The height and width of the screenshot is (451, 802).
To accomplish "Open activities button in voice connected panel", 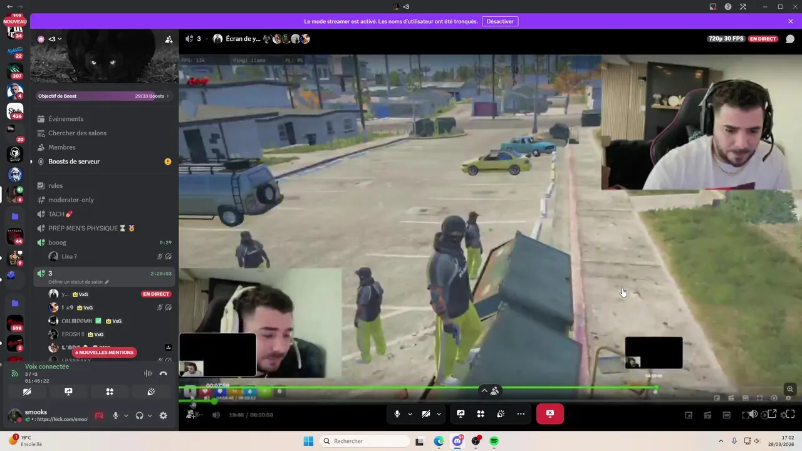I will (x=110, y=391).
